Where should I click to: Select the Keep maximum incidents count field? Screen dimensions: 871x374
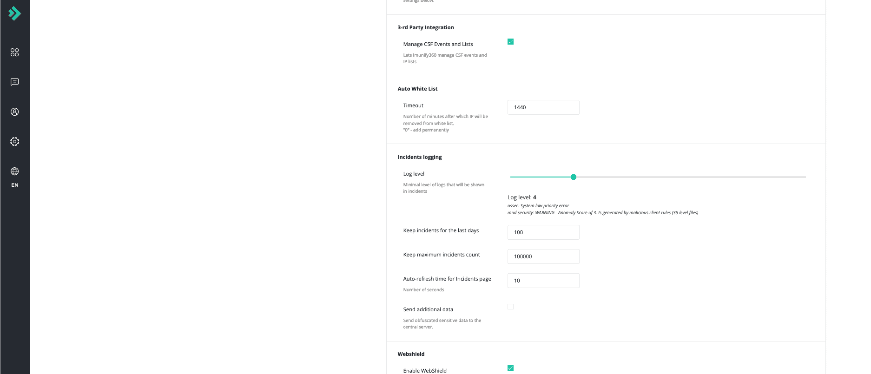click(x=543, y=256)
